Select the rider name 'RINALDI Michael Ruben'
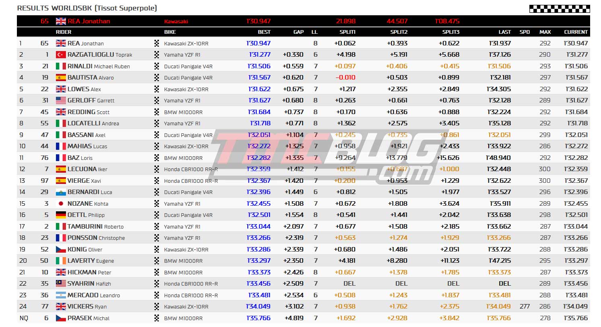Screen dimensions: 601x327 point(99,66)
